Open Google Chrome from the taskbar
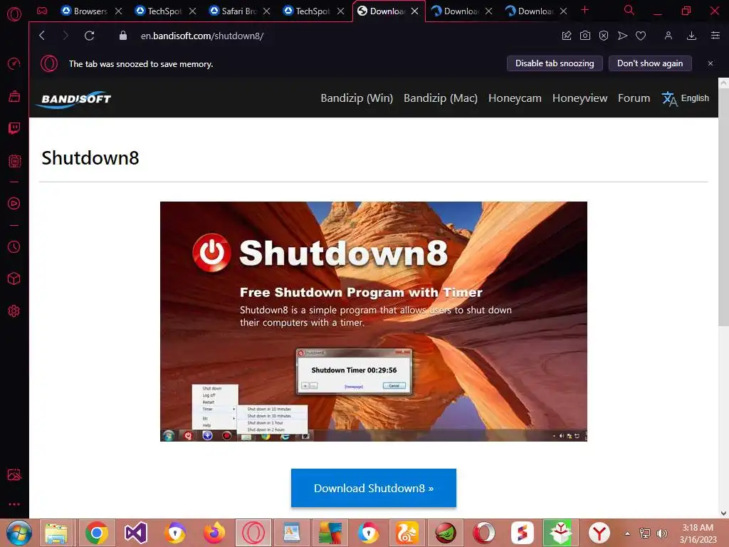This screenshot has width=729, height=547. pos(96,533)
